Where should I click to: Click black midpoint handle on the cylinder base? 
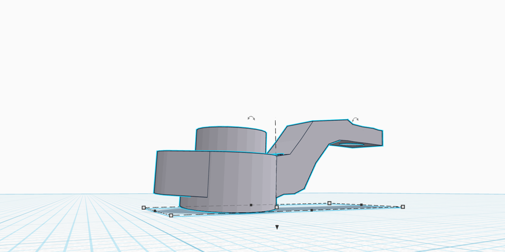pyautogui.click(x=251, y=205)
